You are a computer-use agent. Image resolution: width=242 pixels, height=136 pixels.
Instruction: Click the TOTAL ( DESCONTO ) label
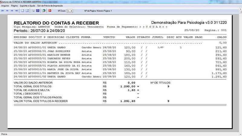click(28, 94)
